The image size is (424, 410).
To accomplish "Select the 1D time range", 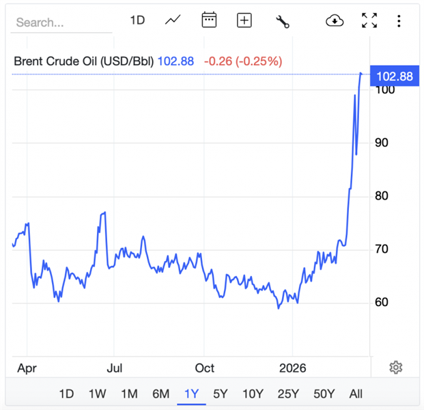I will [66, 394].
